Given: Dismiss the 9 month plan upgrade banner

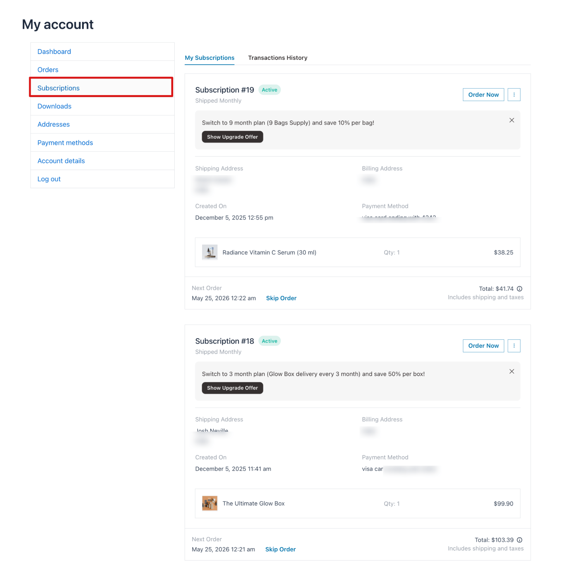Looking at the screenshot, I should [512, 120].
